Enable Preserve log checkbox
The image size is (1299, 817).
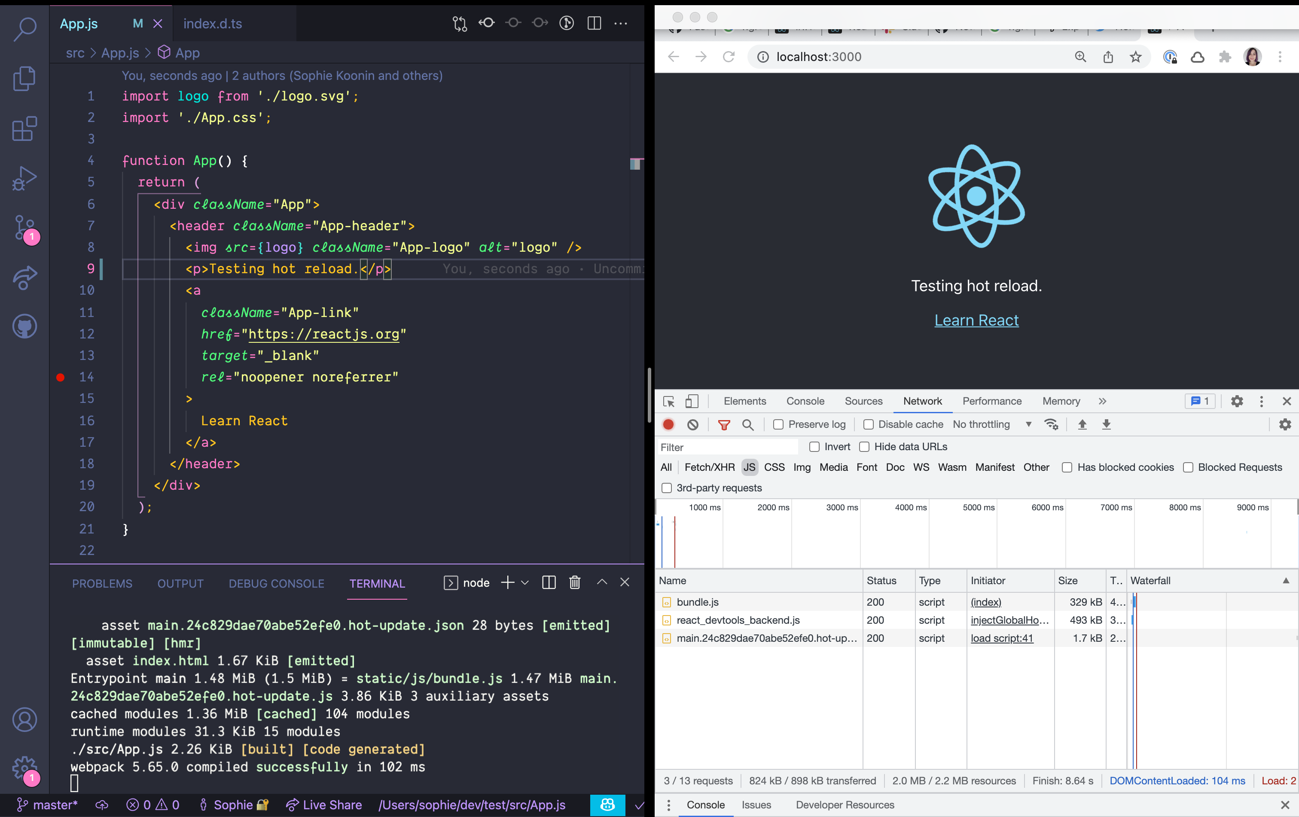click(778, 424)
